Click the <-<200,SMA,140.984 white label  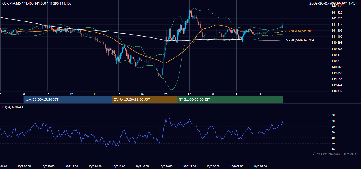[x=300, y=40]
